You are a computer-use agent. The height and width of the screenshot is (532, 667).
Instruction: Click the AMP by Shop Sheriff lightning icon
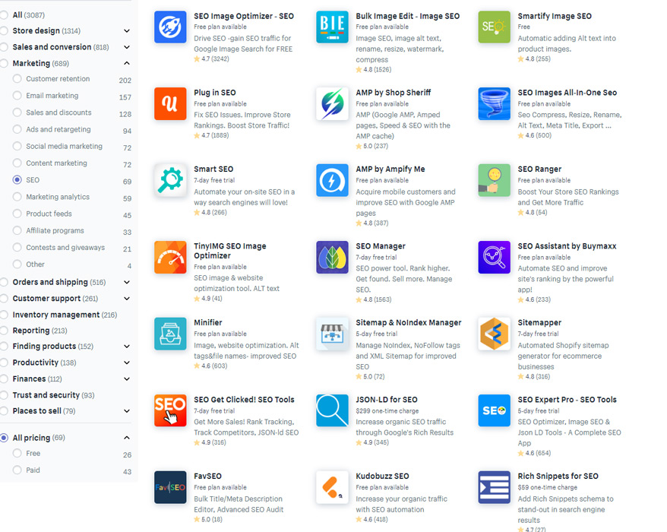tap(332, 103)
